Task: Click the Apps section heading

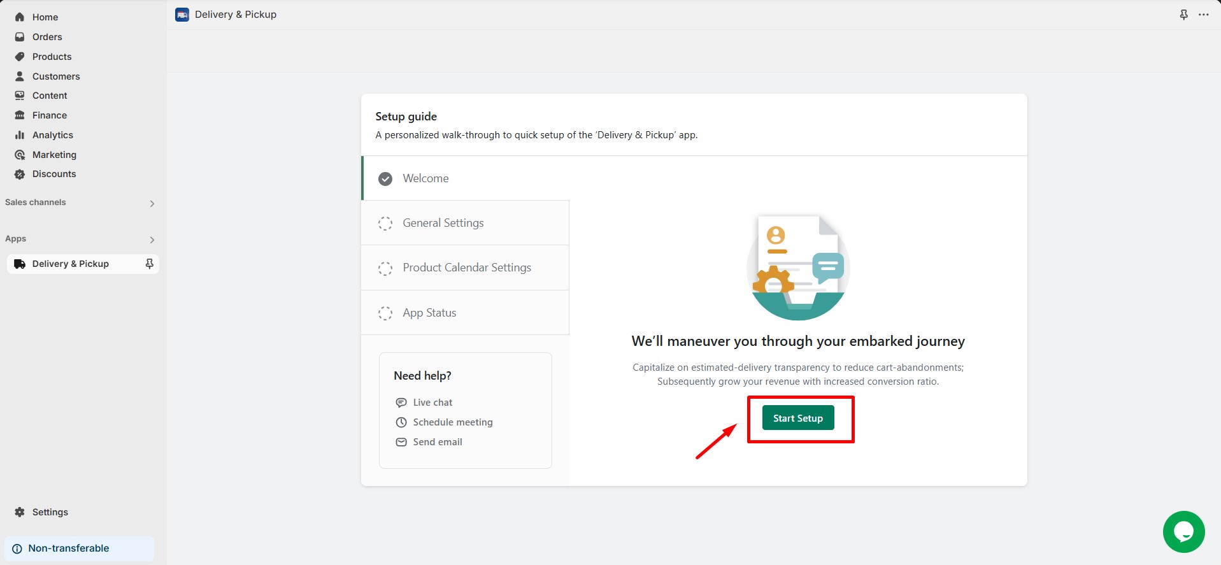Action: [x=16, y=239]
